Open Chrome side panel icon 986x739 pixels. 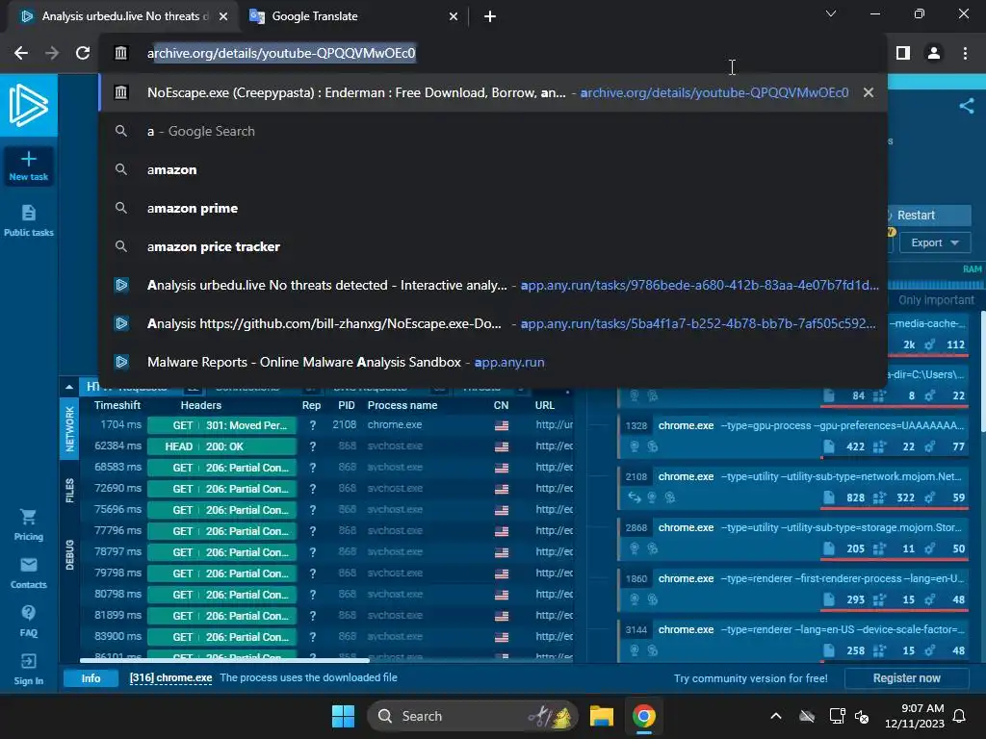point(903,54)
